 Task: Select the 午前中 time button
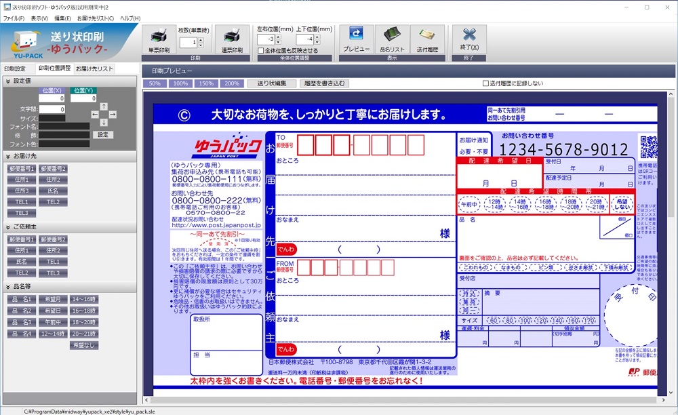point(53,323)
